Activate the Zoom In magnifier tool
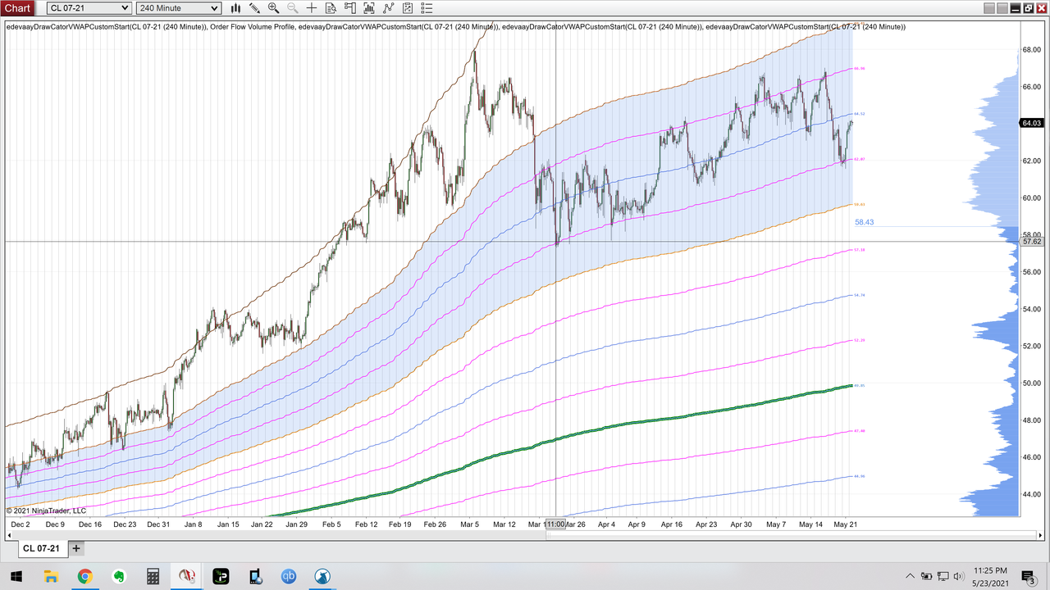This screenshot has width=1050, height=590. pos(273,8)
